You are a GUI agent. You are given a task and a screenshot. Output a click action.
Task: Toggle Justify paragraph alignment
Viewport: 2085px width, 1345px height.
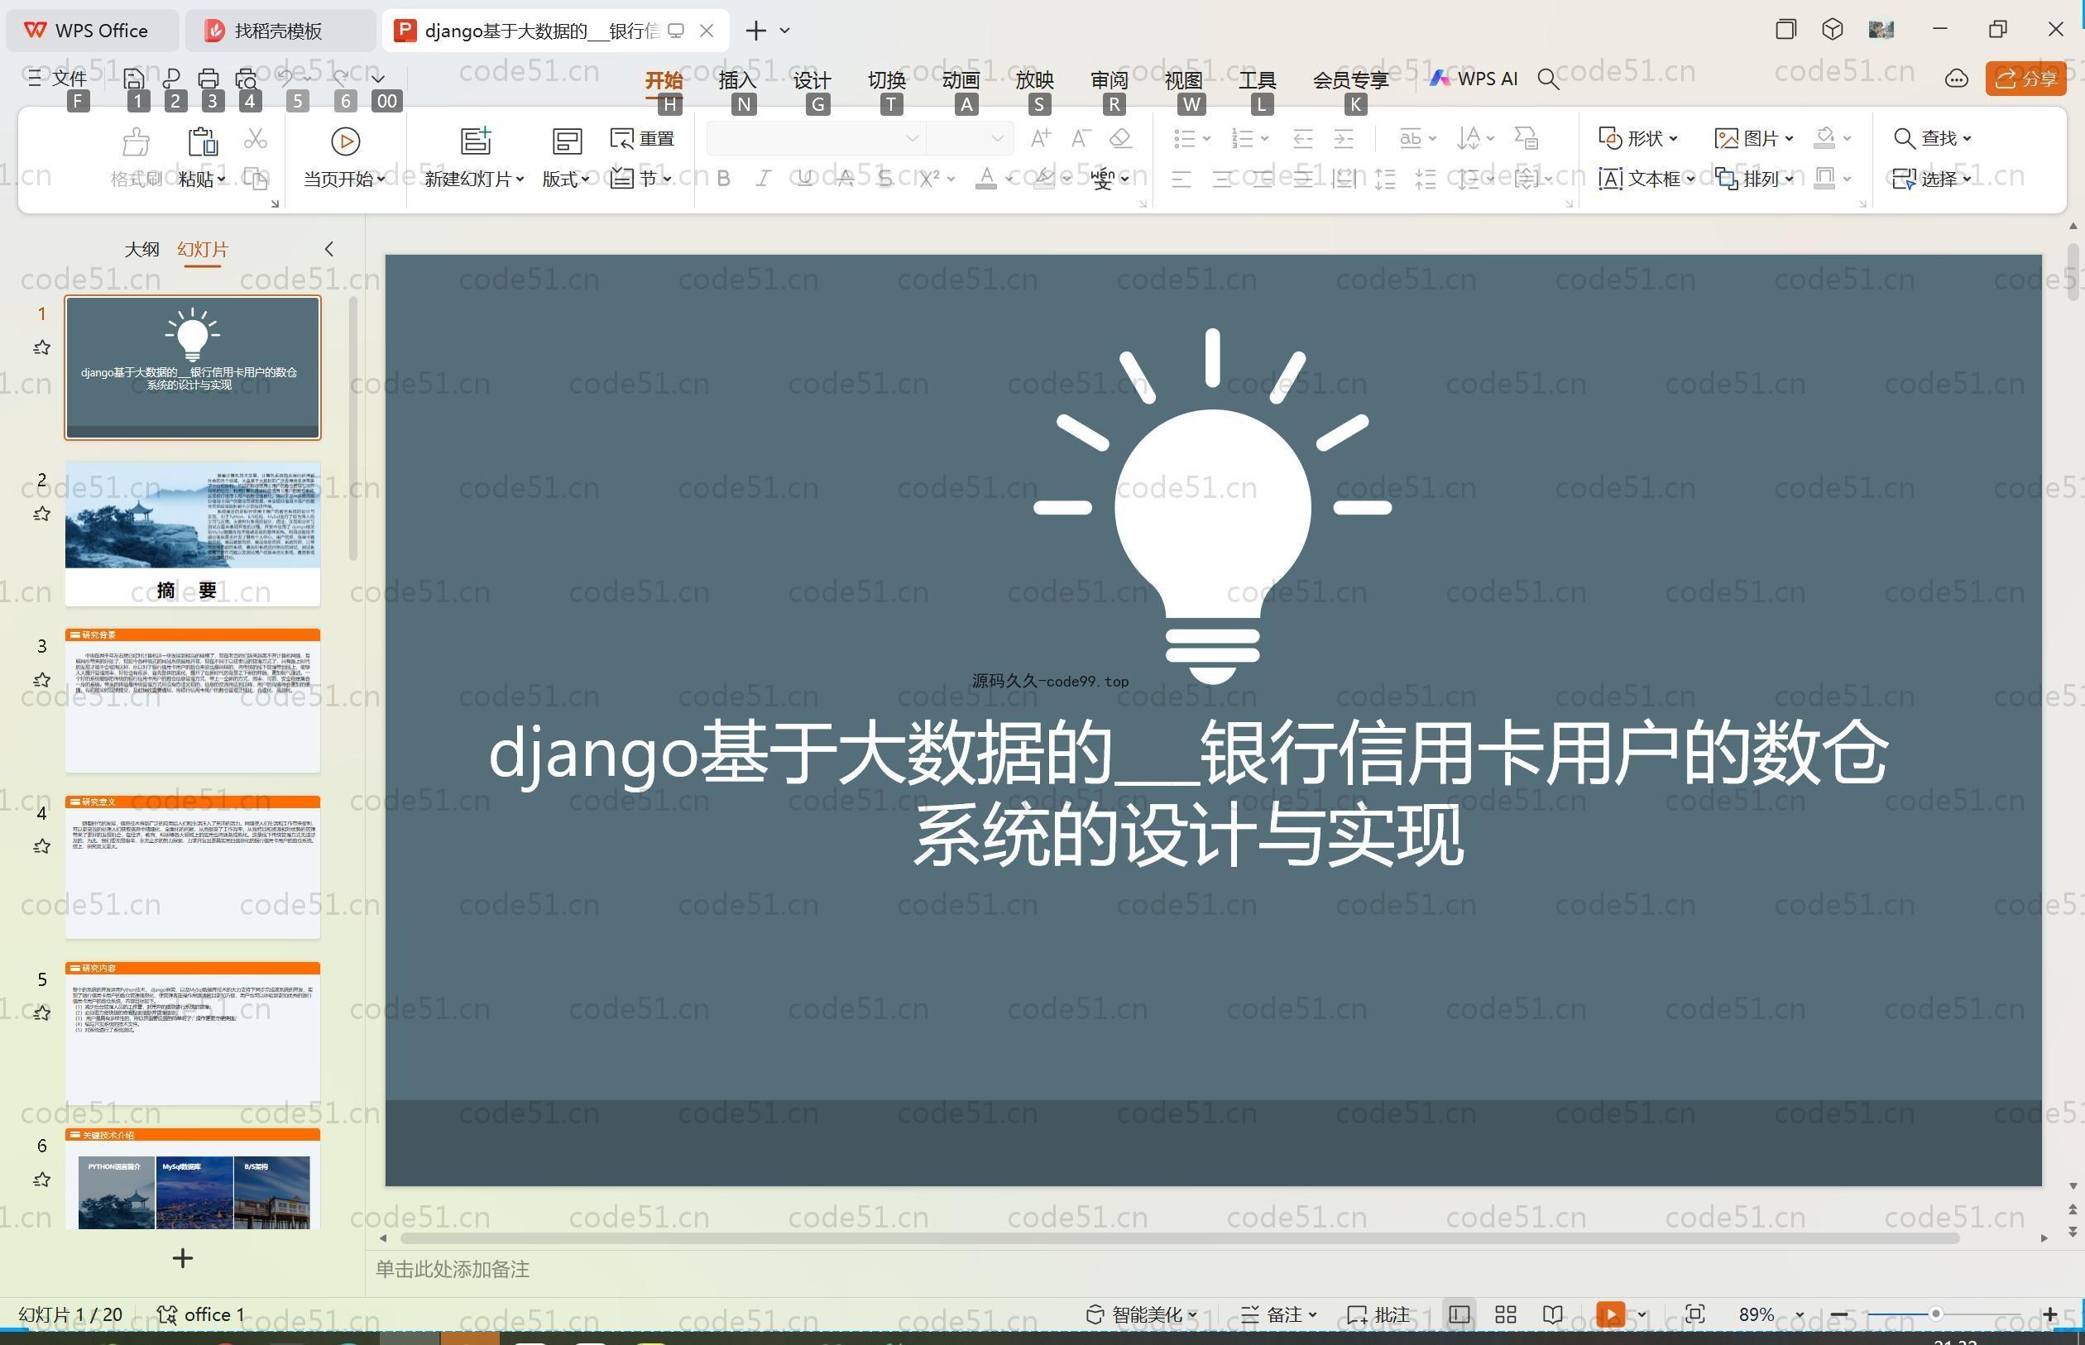tap(1303, 179)
